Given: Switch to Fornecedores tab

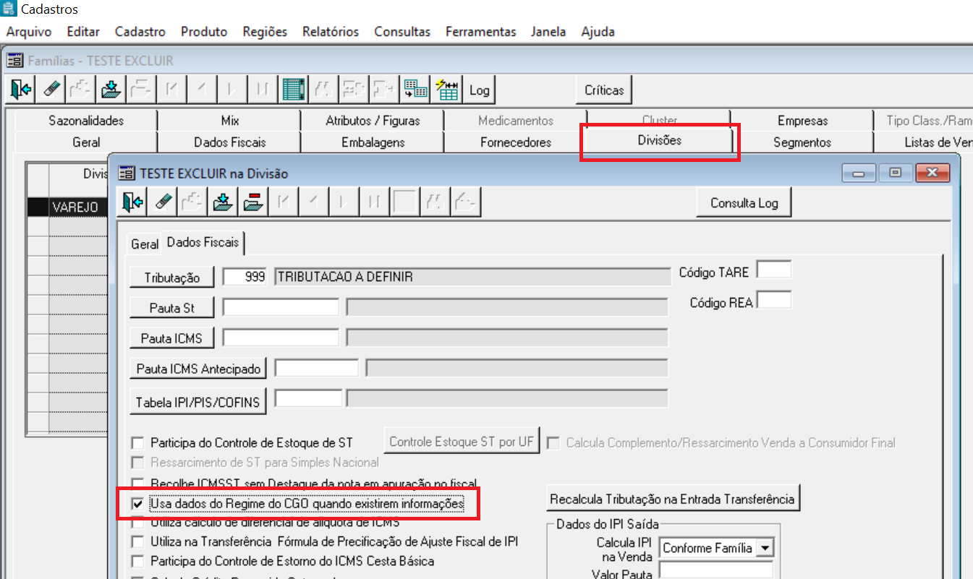Looking at the screenshot, I should tap(516, 142).
